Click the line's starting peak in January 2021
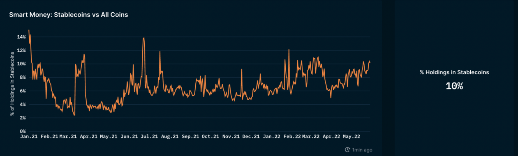Image resolution: width=518 pixels, height=156 pixels. tap(29, 30)
